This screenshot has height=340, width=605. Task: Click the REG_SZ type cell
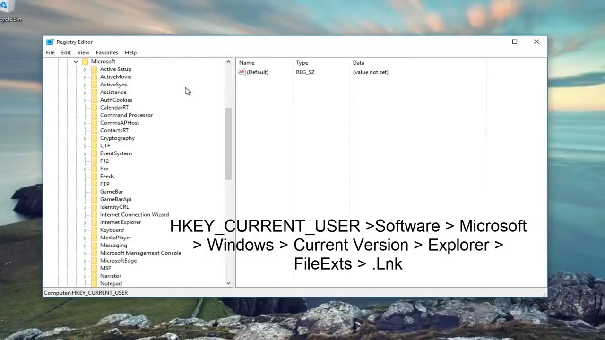305,72
